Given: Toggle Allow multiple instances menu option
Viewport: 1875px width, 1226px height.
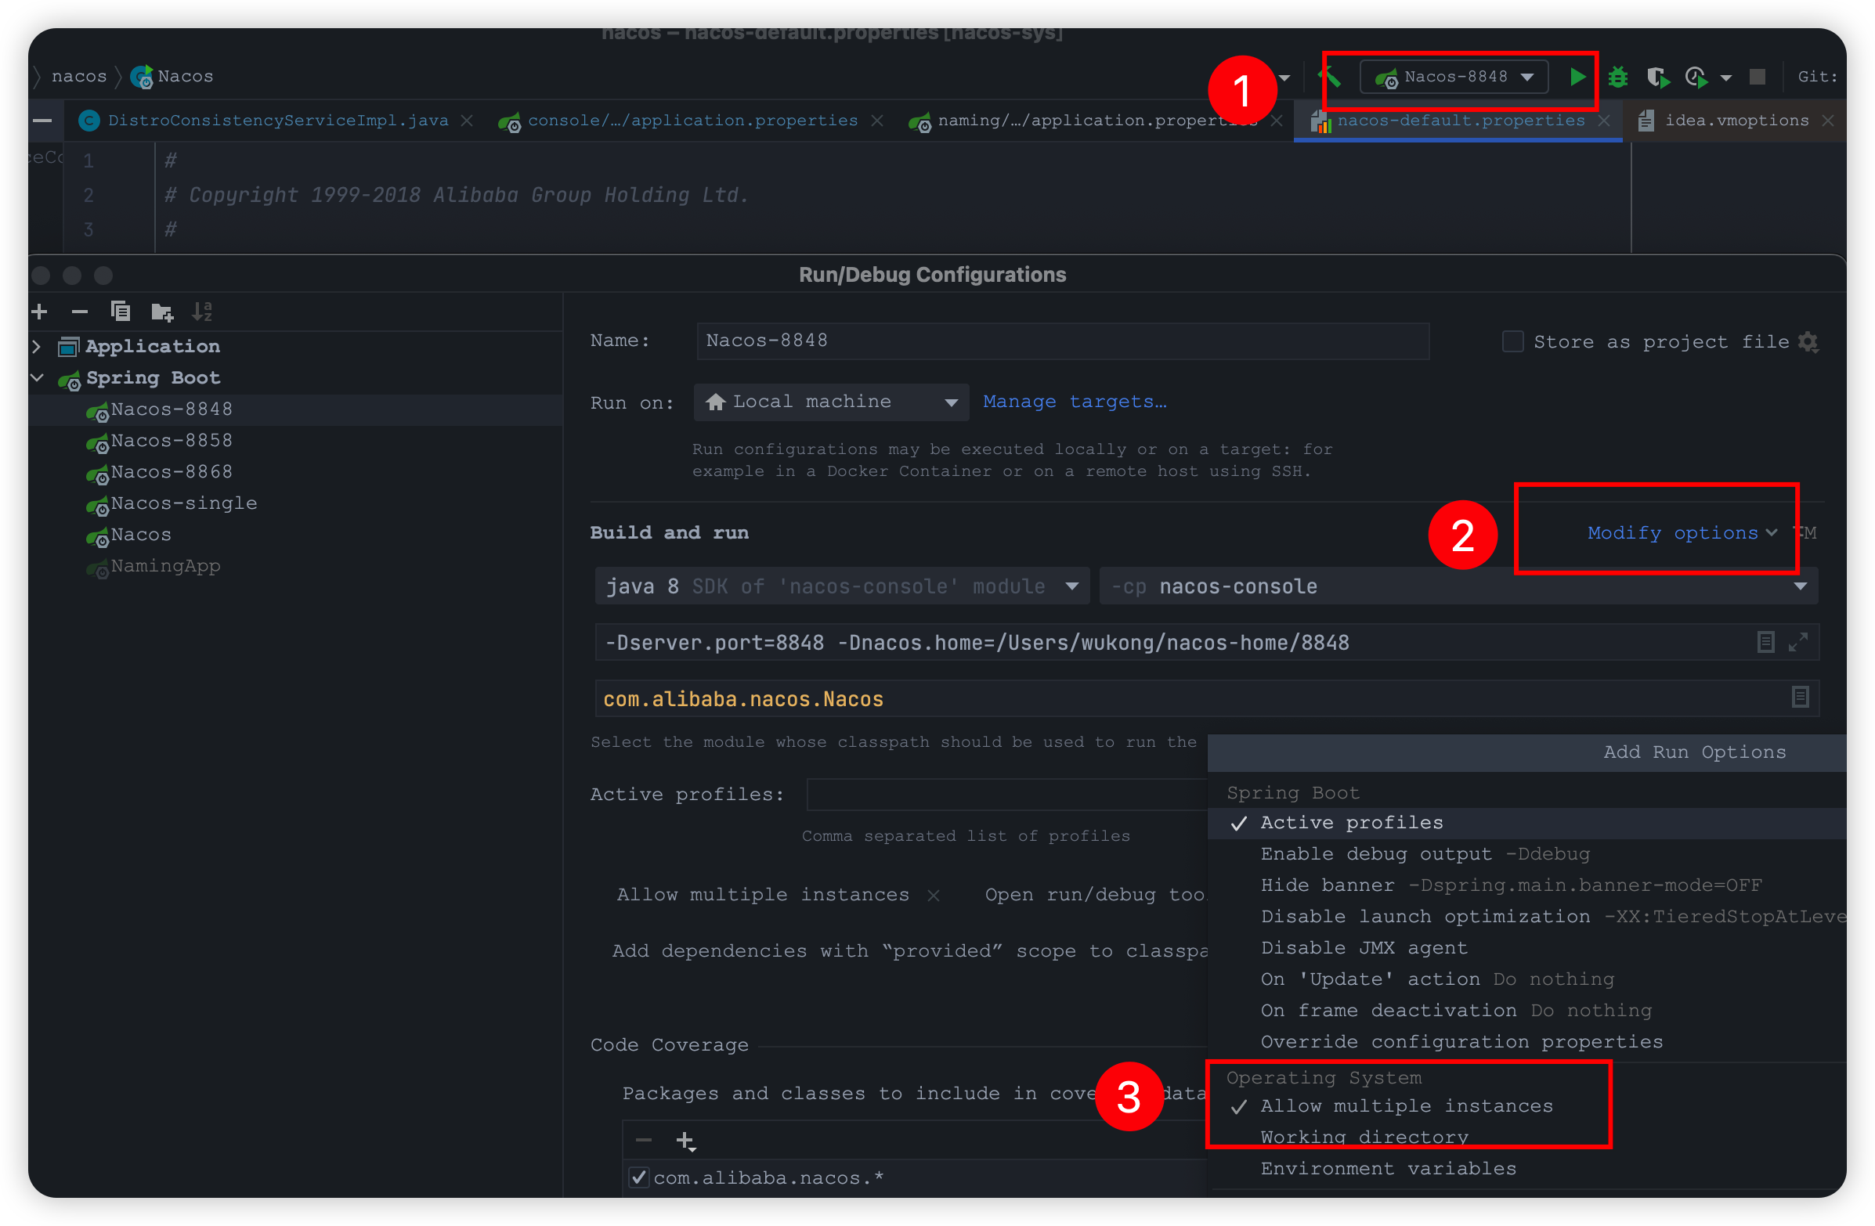Looking at the screenshot, I should click(x=1407, y=1105).
